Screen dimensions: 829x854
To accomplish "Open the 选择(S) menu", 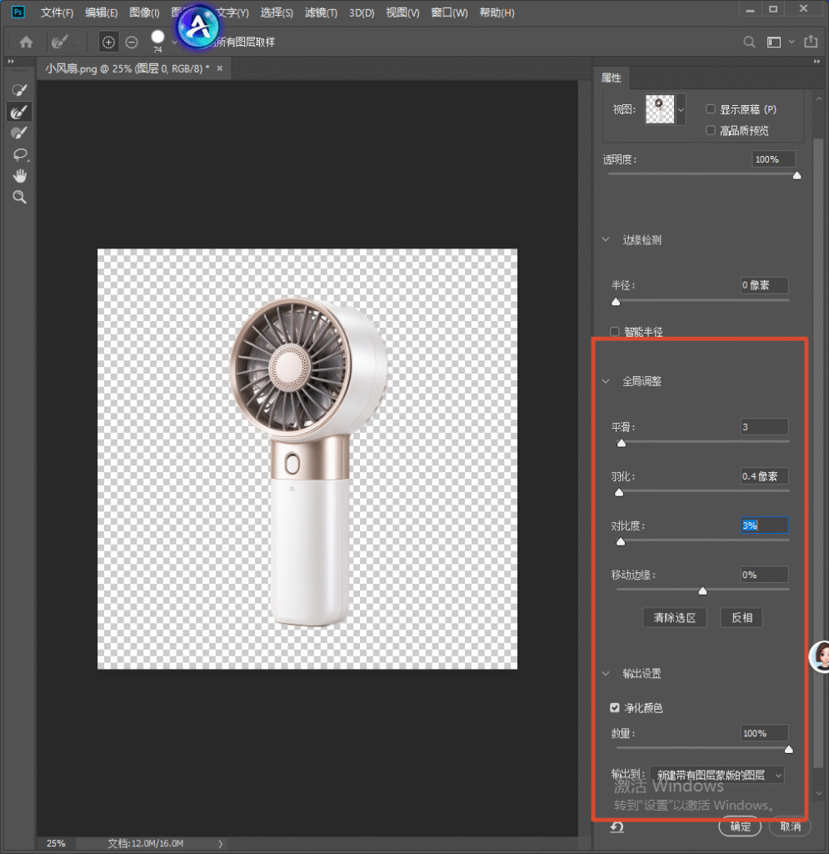I will coord(277,13).
